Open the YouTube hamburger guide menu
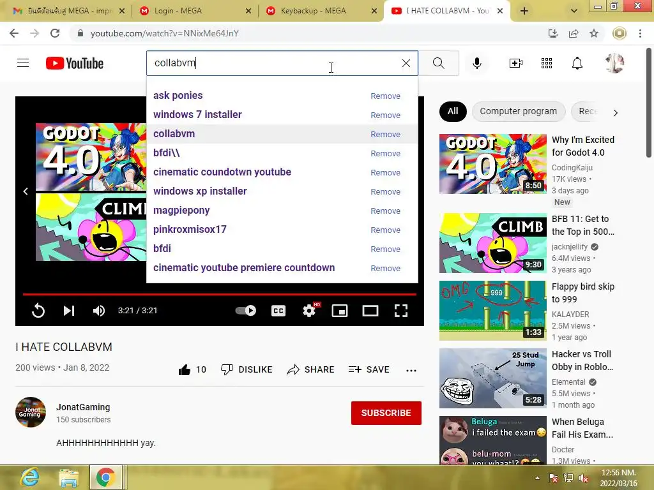The height and width of the screenshot is (490, 654). pos(23,63)
